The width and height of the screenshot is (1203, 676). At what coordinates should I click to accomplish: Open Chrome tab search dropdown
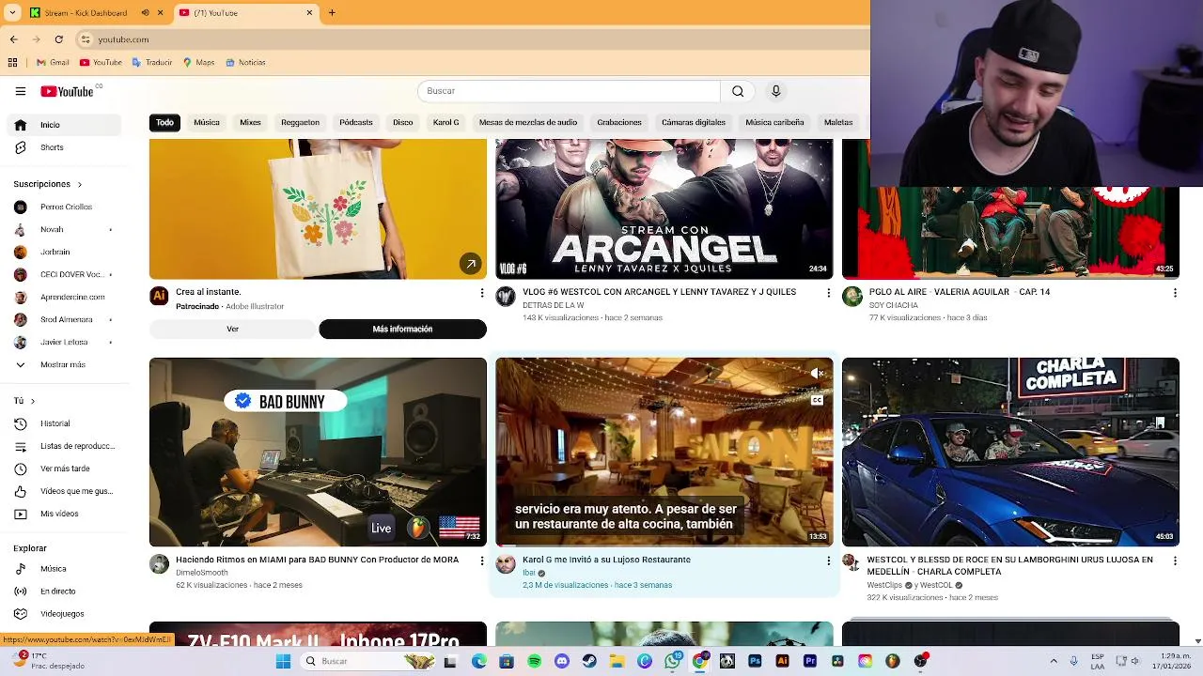(12, 13)
